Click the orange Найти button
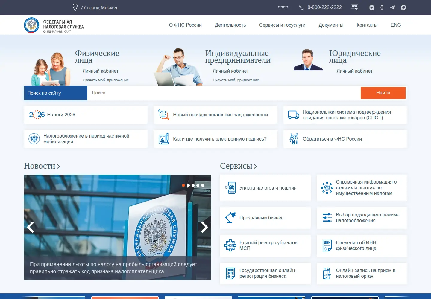Screen dimensions: 431x299 383,93
